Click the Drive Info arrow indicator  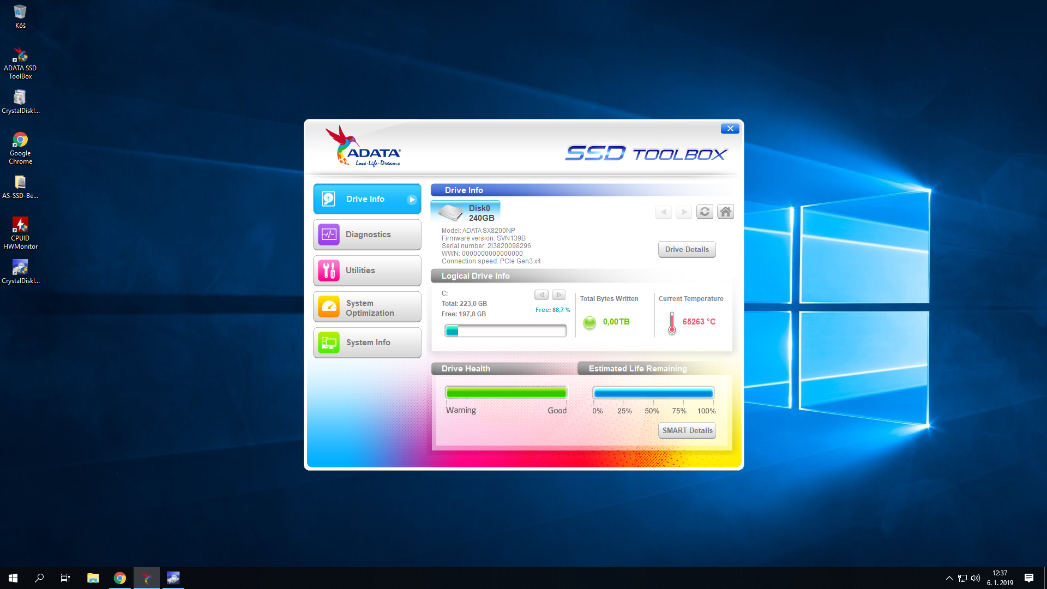pyautogui.click(x=412, y=200)
